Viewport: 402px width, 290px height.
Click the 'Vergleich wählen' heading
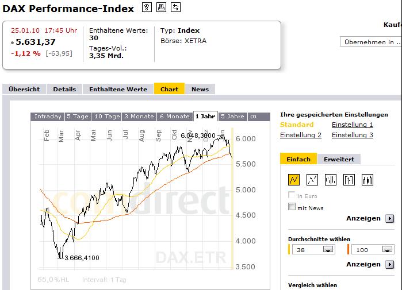coord(312,285)
